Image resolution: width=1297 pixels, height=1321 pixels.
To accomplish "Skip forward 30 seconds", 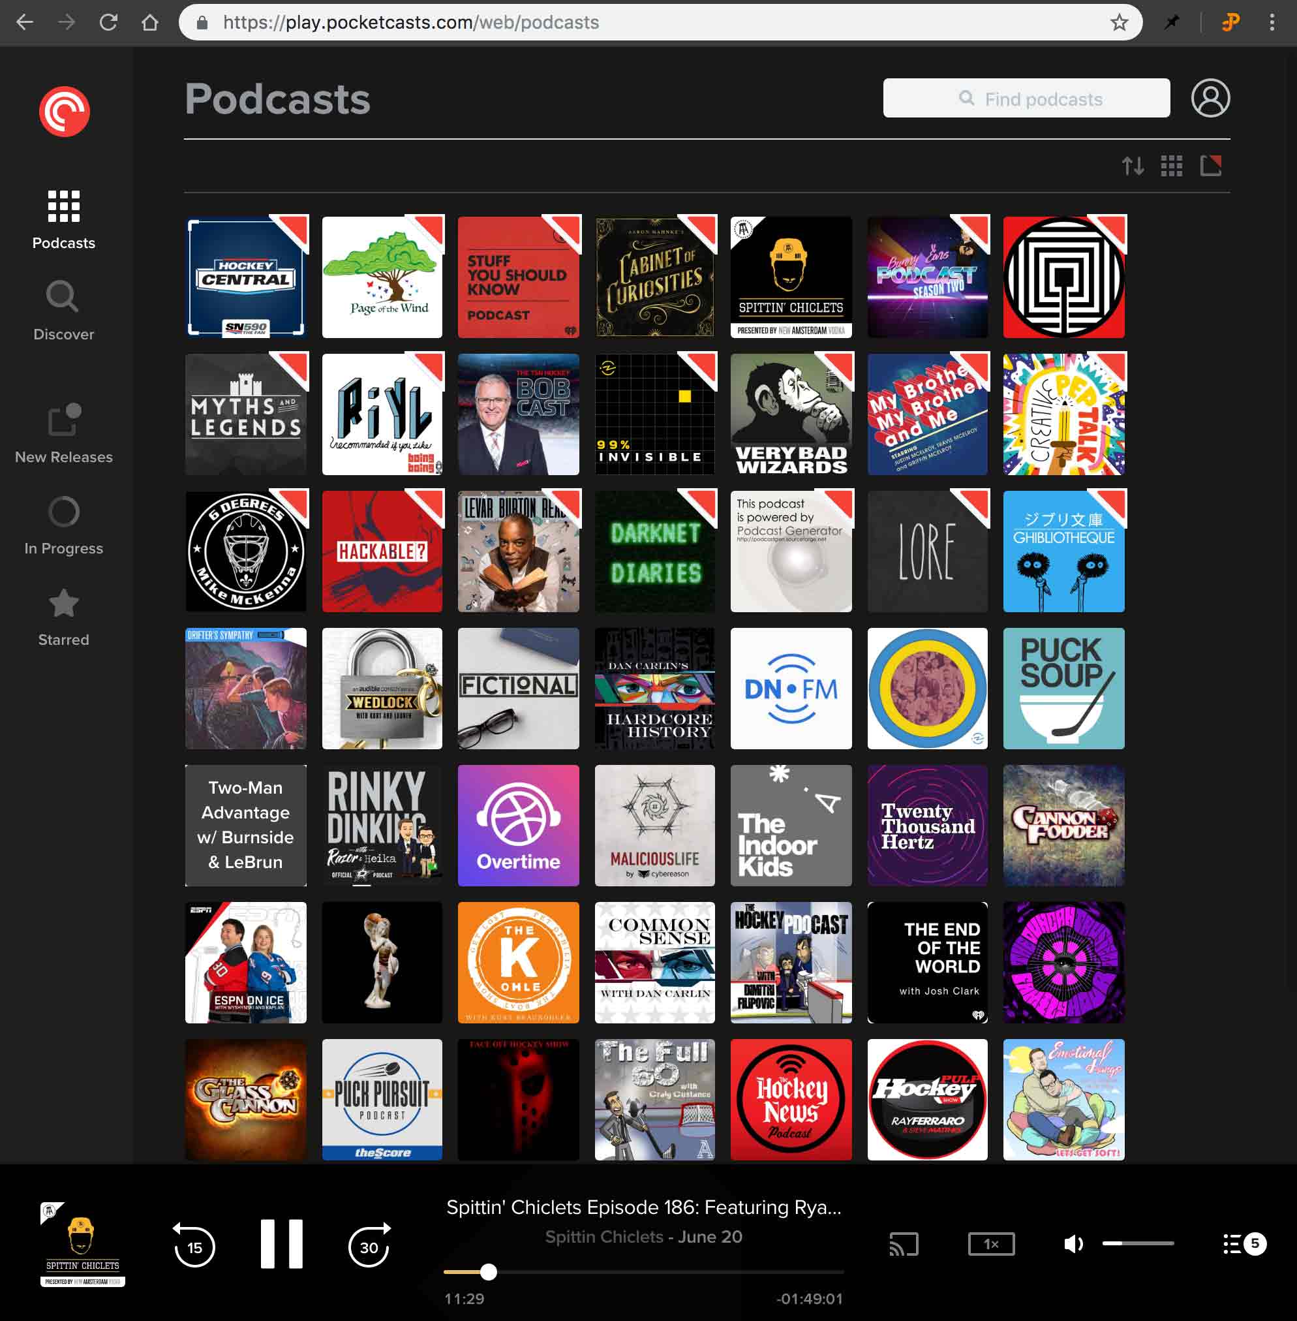I will pos(369,1245).
